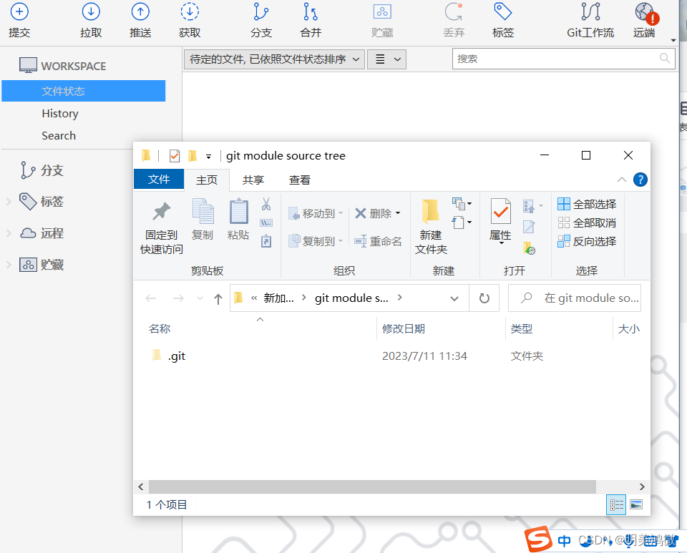Sort by 名称 column header

[x=160, y=329]
